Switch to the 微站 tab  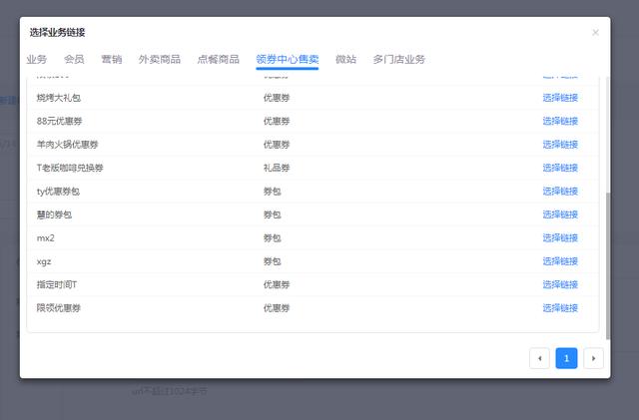click(x=345, y=60)
